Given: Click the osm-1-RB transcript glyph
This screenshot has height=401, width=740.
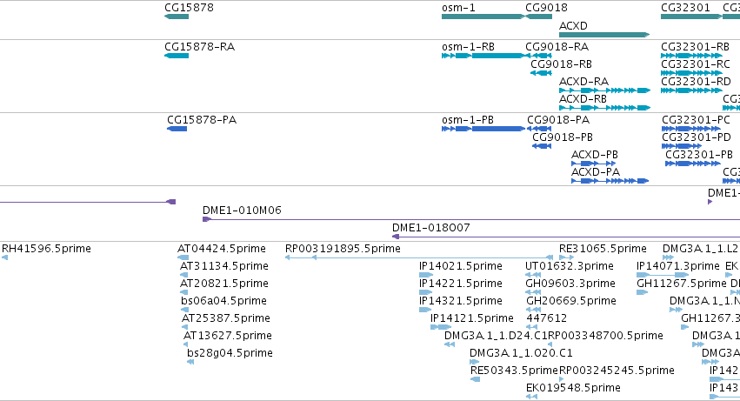Looking at the screenshot, I should (x=483, y=56).
